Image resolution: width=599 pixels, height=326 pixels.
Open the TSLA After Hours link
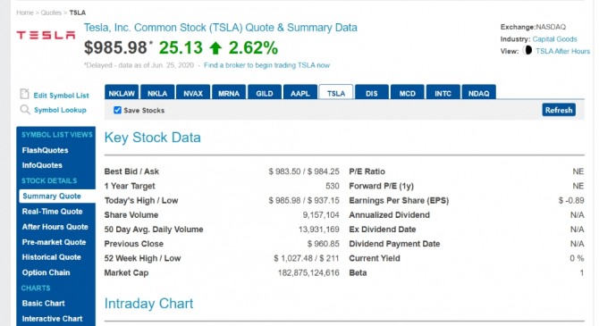point(562,51)
